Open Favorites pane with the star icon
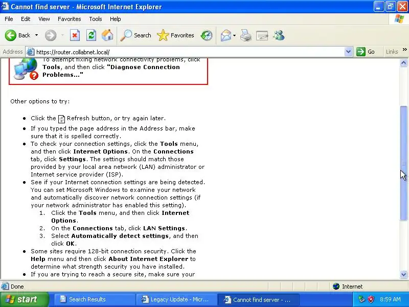This screenshot has height=307, width=409. tap(175, 35)
